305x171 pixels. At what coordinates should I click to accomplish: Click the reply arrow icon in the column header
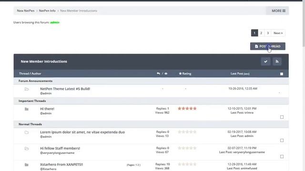click(x=158, y=74)
